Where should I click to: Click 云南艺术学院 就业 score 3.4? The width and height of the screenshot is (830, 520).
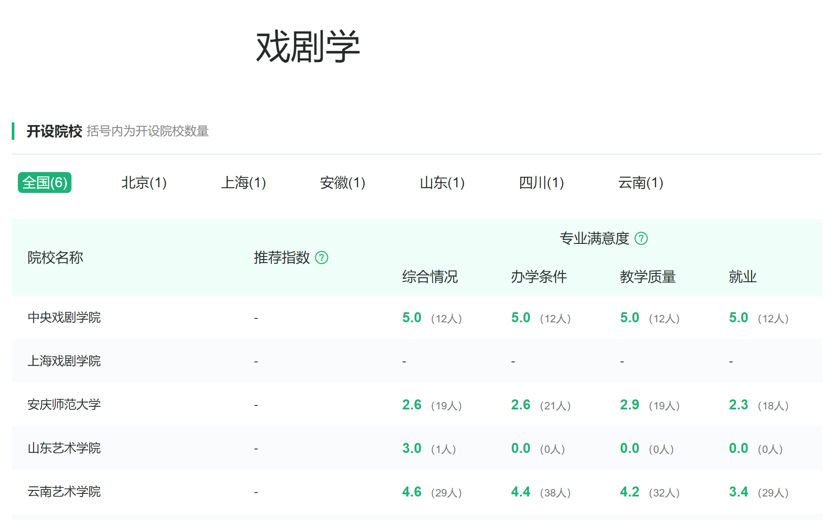[739, 492]
